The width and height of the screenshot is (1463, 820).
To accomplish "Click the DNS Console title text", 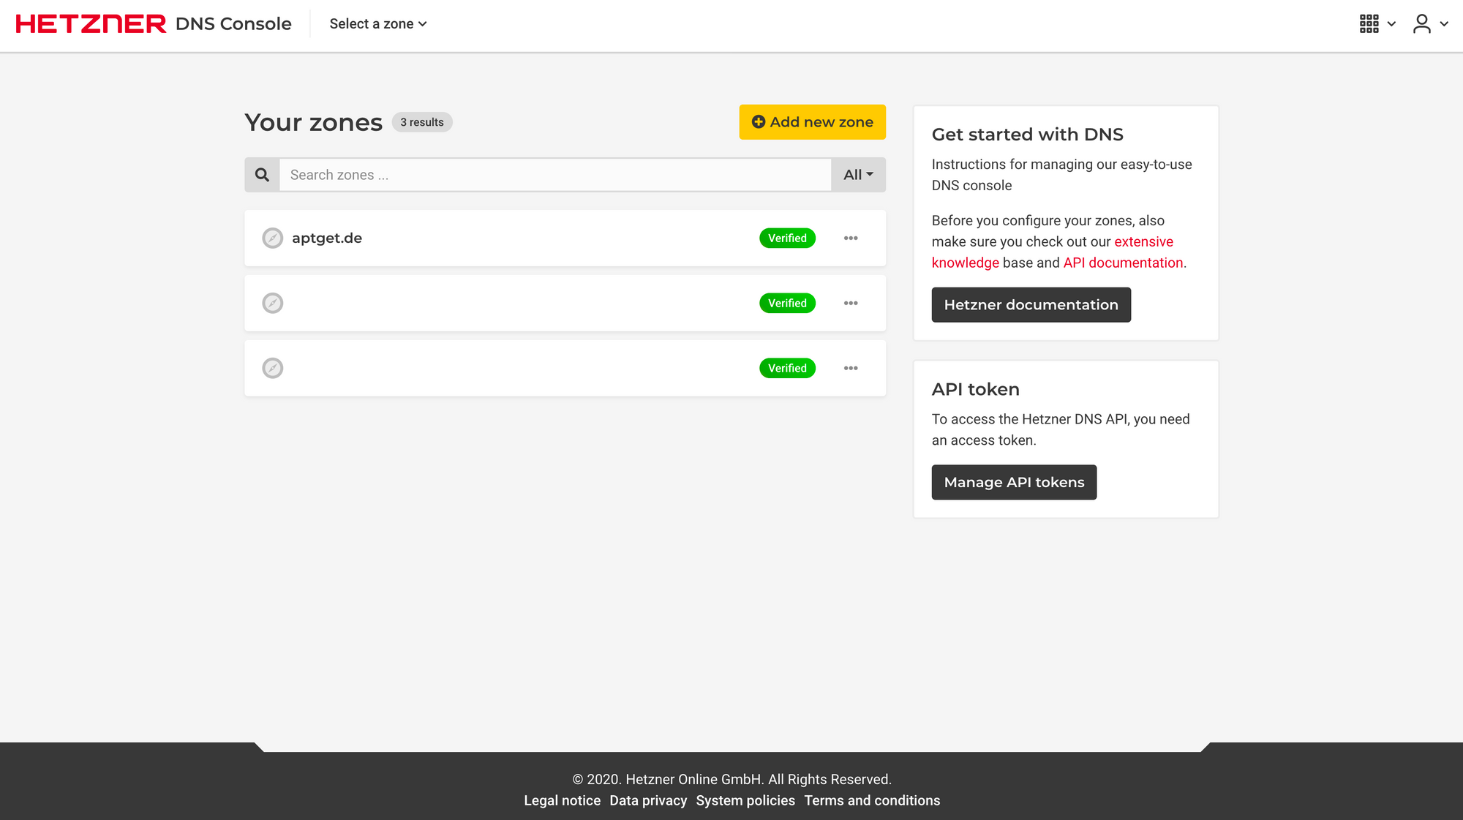I will [x=233, y=24].
